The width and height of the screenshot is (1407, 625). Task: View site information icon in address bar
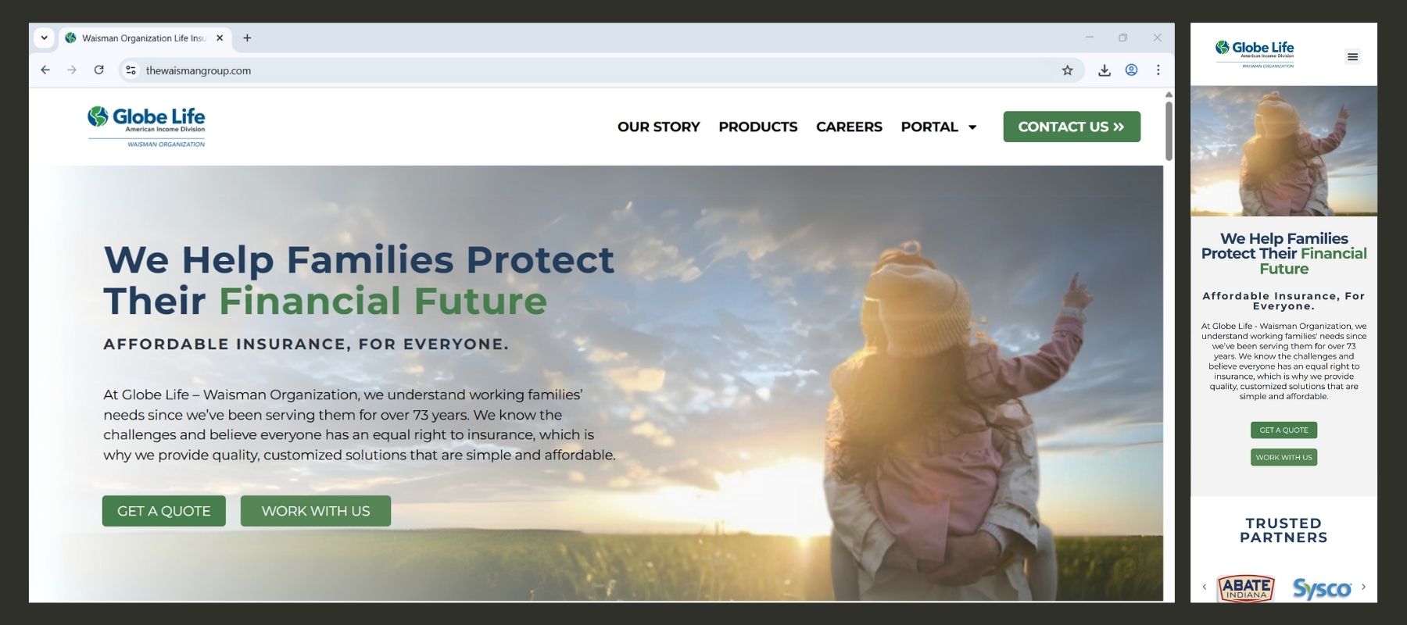[x=131, y=70]
